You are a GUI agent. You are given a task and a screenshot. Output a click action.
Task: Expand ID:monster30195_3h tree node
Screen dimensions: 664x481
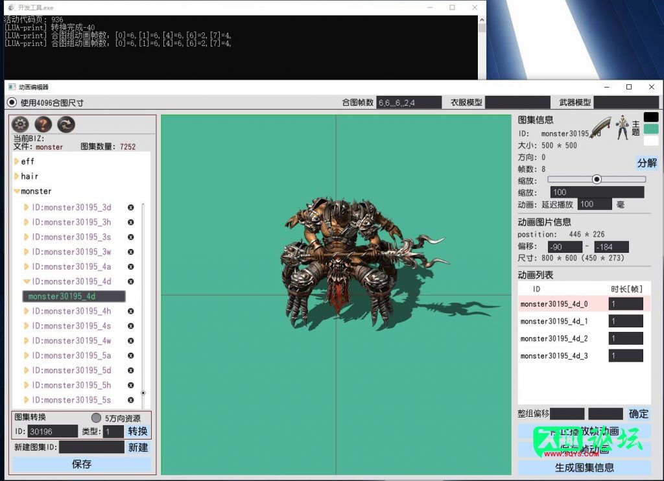(26, 222)
